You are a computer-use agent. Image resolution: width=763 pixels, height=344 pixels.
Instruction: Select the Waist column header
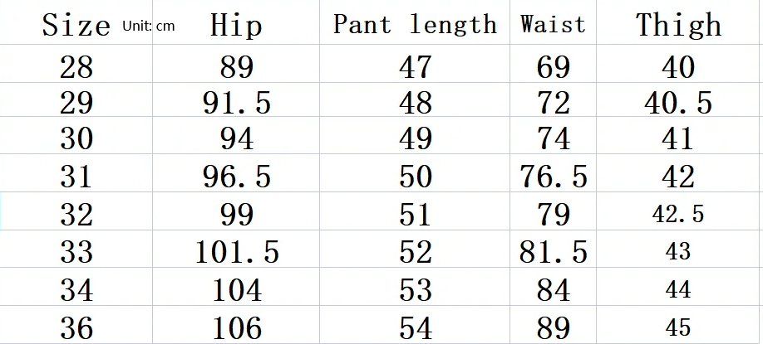click(553, 25)
